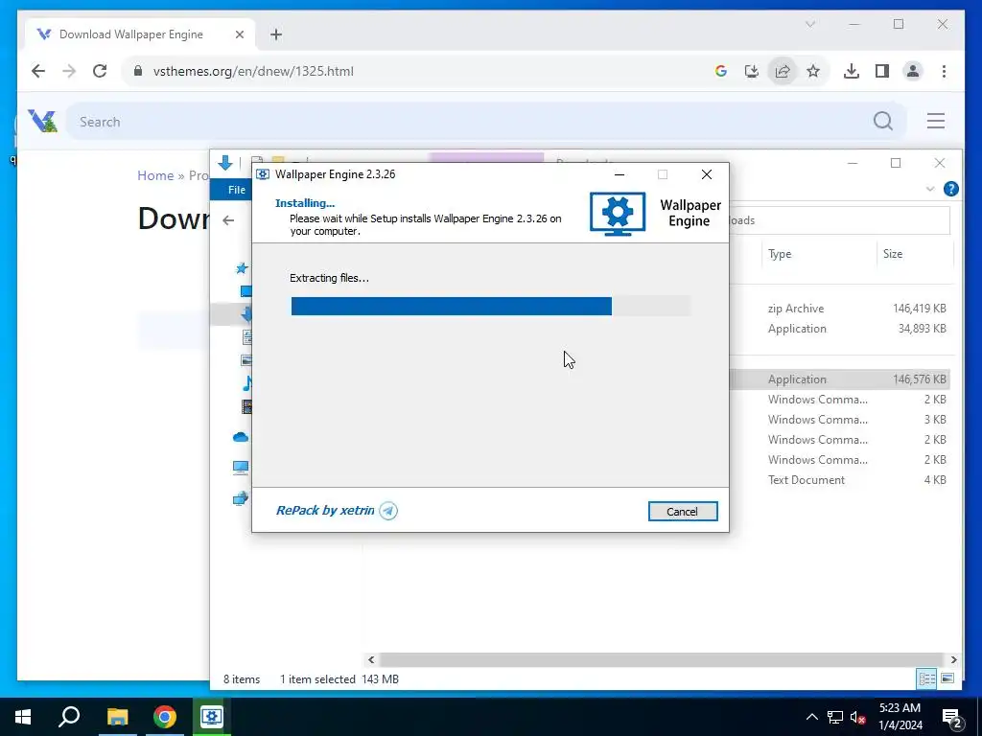This screenshot has width=982, height=736.
Task: Click the scroll right arrow in File Explorer
Action: (x=954, y=659)
